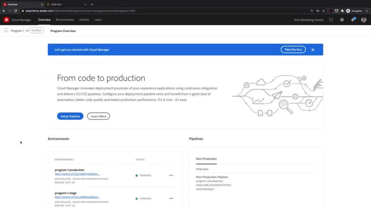Open notifications bell icon
The image size is (371, 208).
pos(353,20)
